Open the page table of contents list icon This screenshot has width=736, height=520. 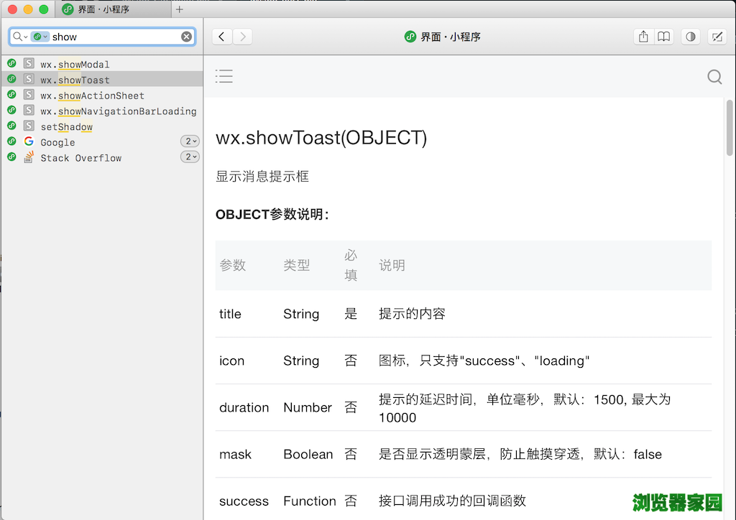(x=224, y=76)
